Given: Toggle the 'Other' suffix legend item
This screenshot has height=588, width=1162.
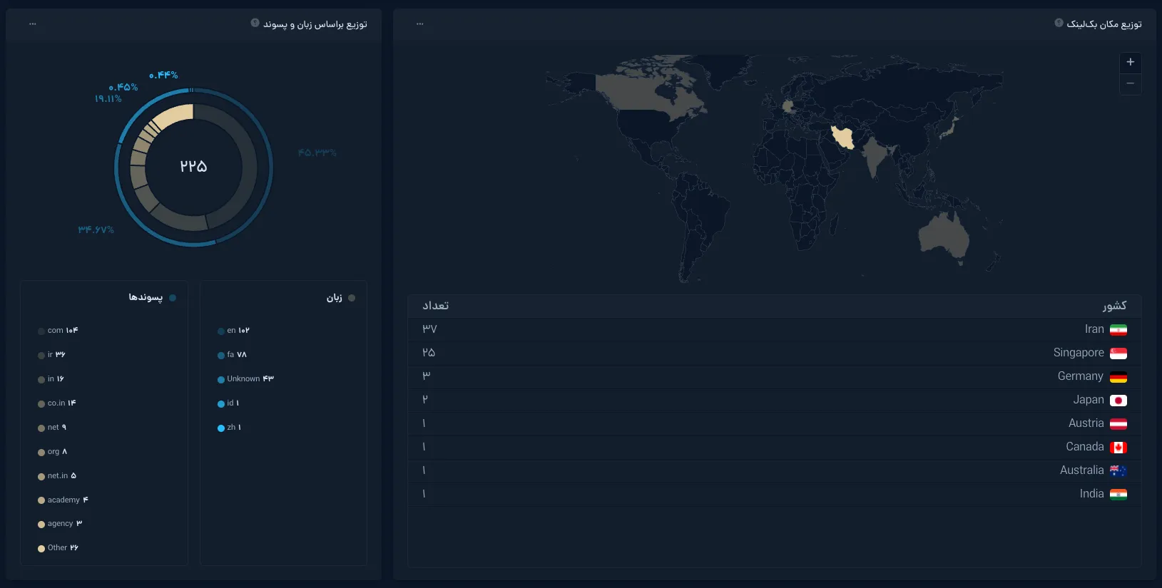Looking at the screenshot, I should pyautogui.click(x=58, y=548).
